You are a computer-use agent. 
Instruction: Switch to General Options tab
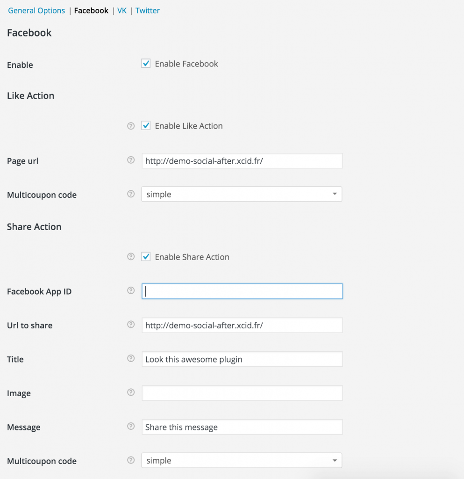tap(36, 10)
